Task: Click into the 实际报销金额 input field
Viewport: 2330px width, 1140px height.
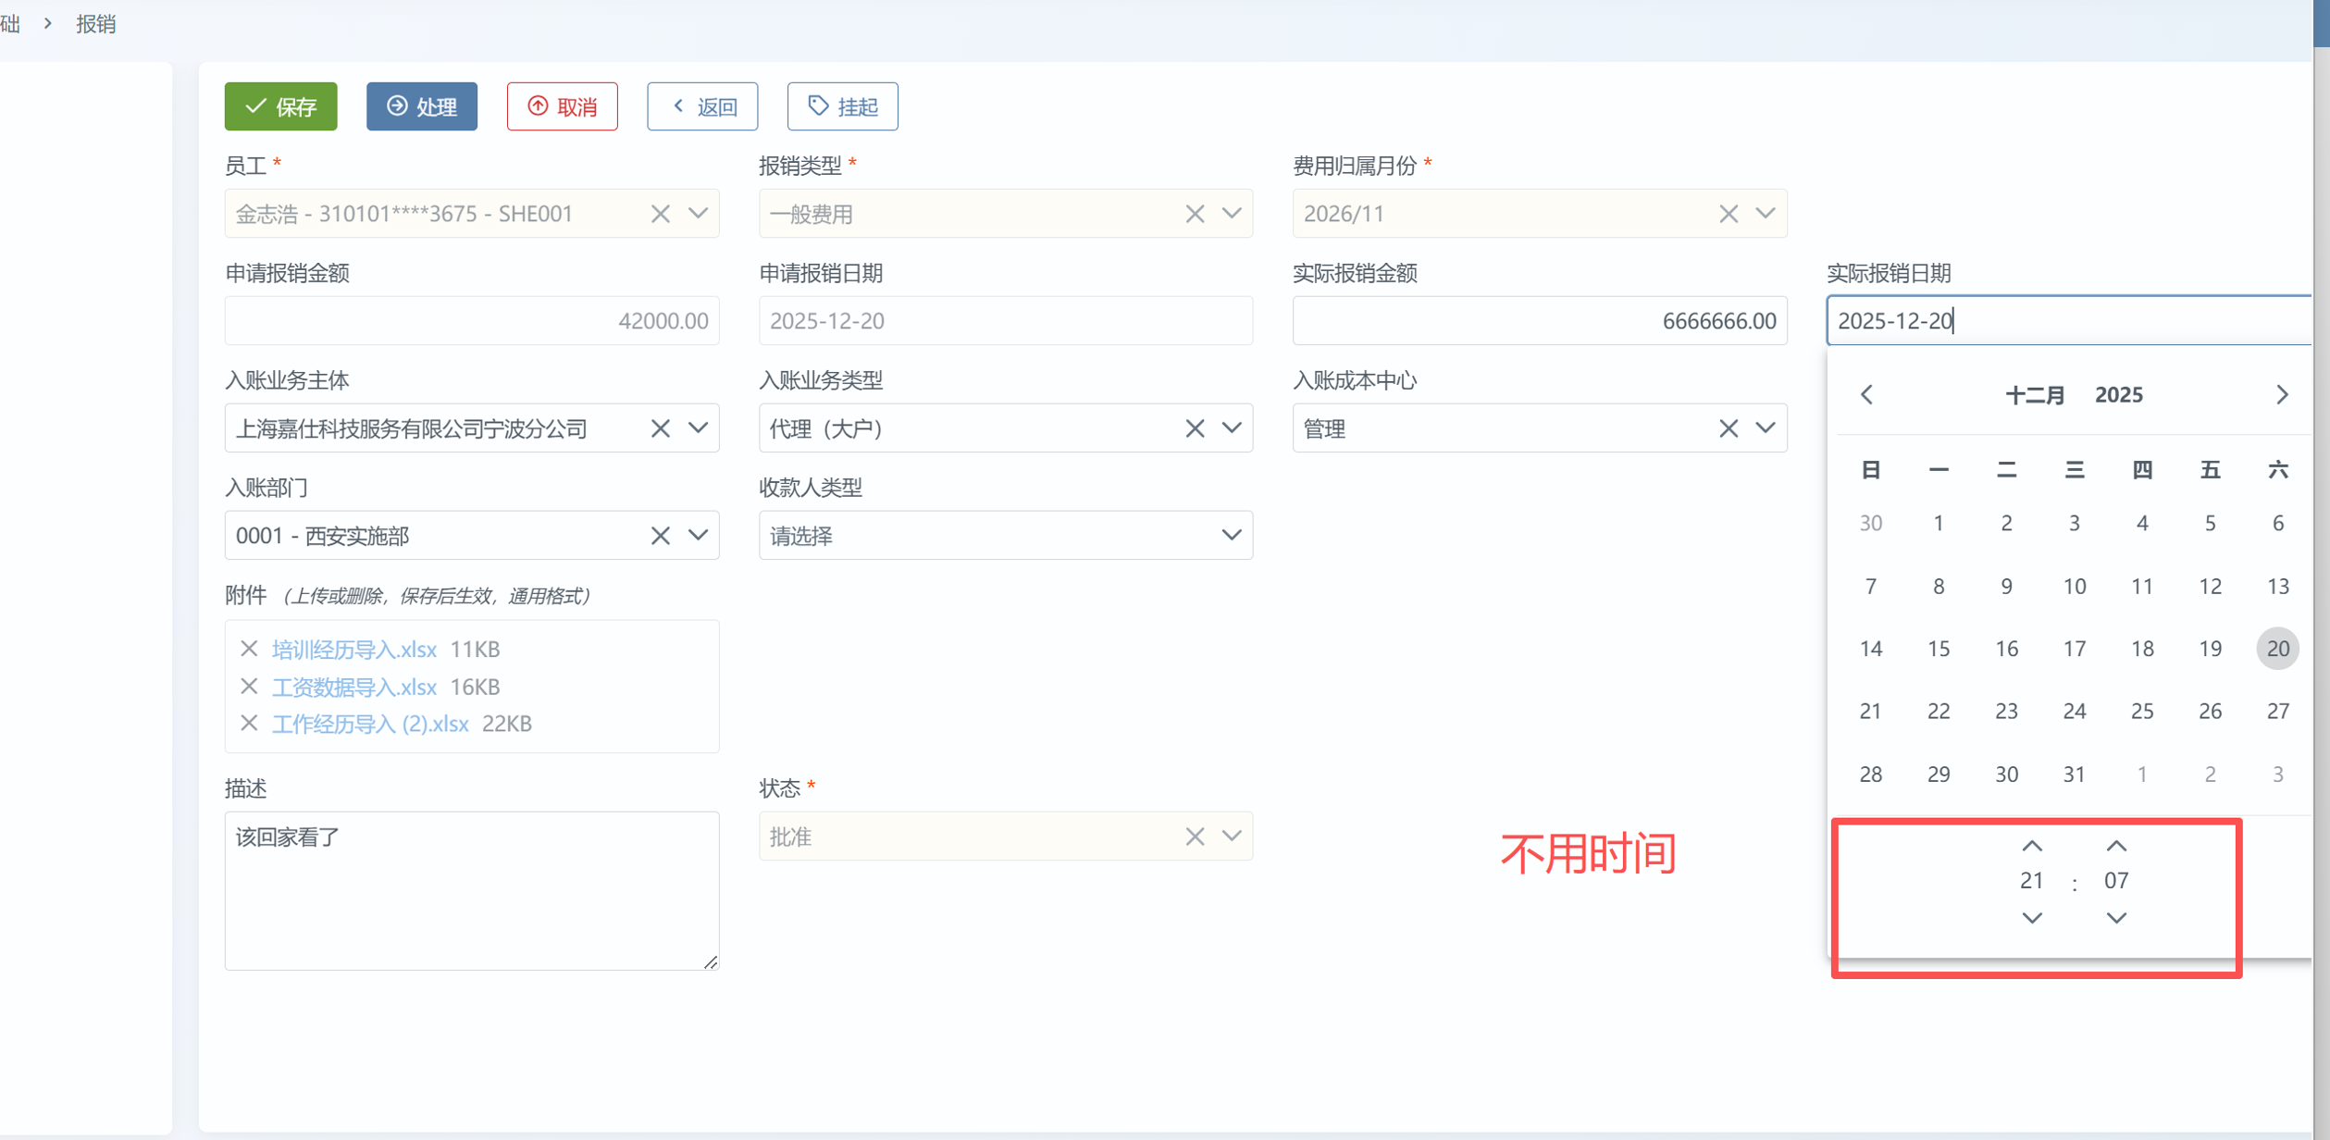Action: click(x=1539, y=321)
